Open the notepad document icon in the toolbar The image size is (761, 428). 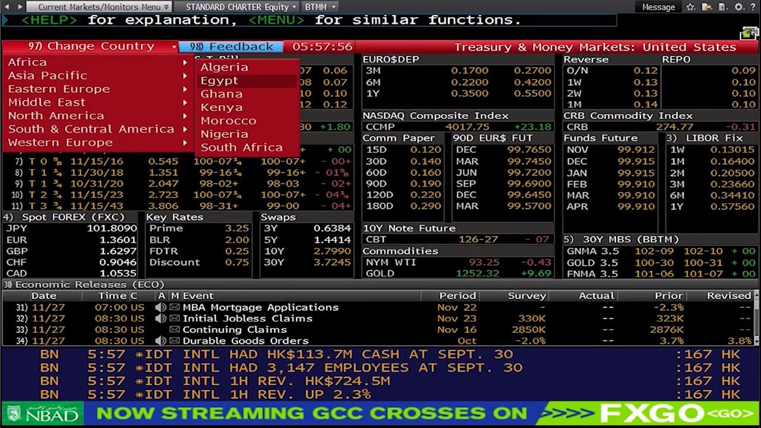[722, 7]
